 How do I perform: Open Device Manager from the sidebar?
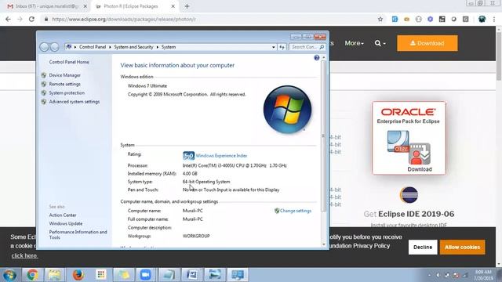point(64,75)
